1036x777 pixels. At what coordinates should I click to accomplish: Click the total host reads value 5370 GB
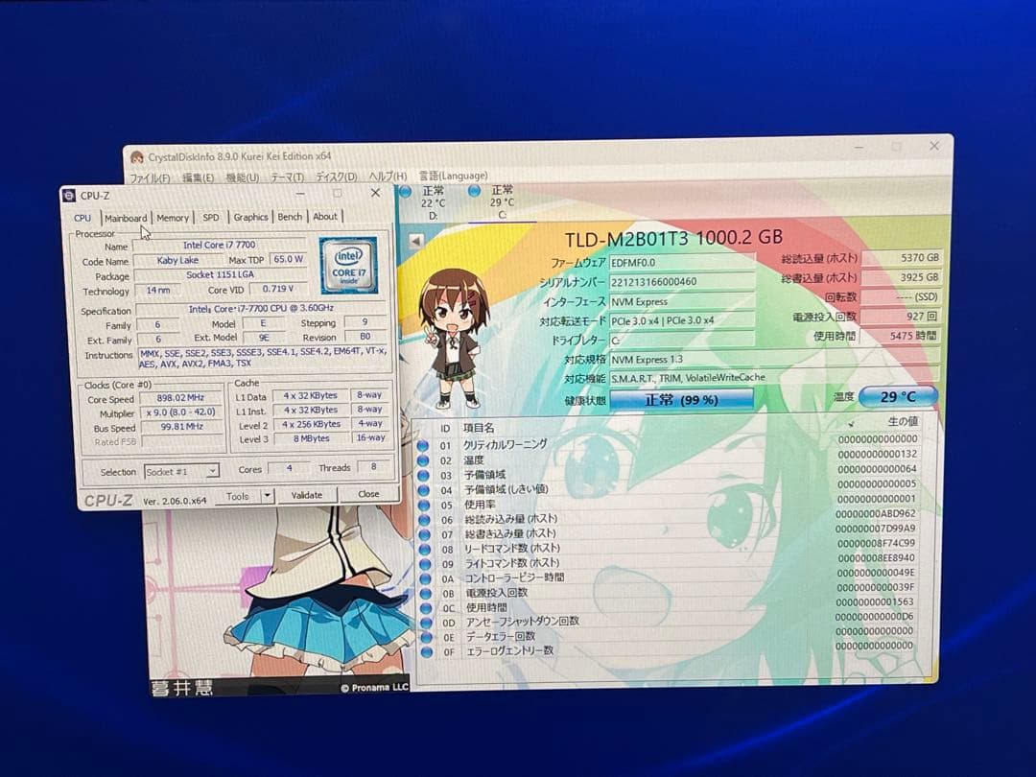pyautogui.click(x=901, y=258)
